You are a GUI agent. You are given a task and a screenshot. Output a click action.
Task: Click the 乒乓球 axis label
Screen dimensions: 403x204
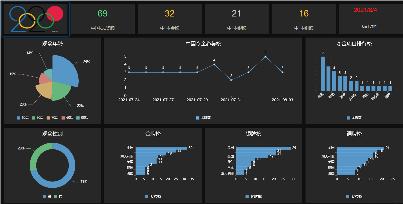click(x=353, y=96)
